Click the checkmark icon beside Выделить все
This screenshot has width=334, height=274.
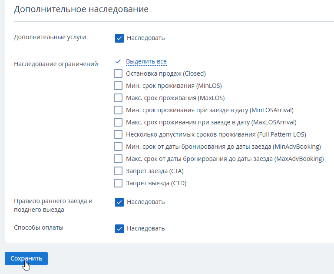click(x=118, y=61)
